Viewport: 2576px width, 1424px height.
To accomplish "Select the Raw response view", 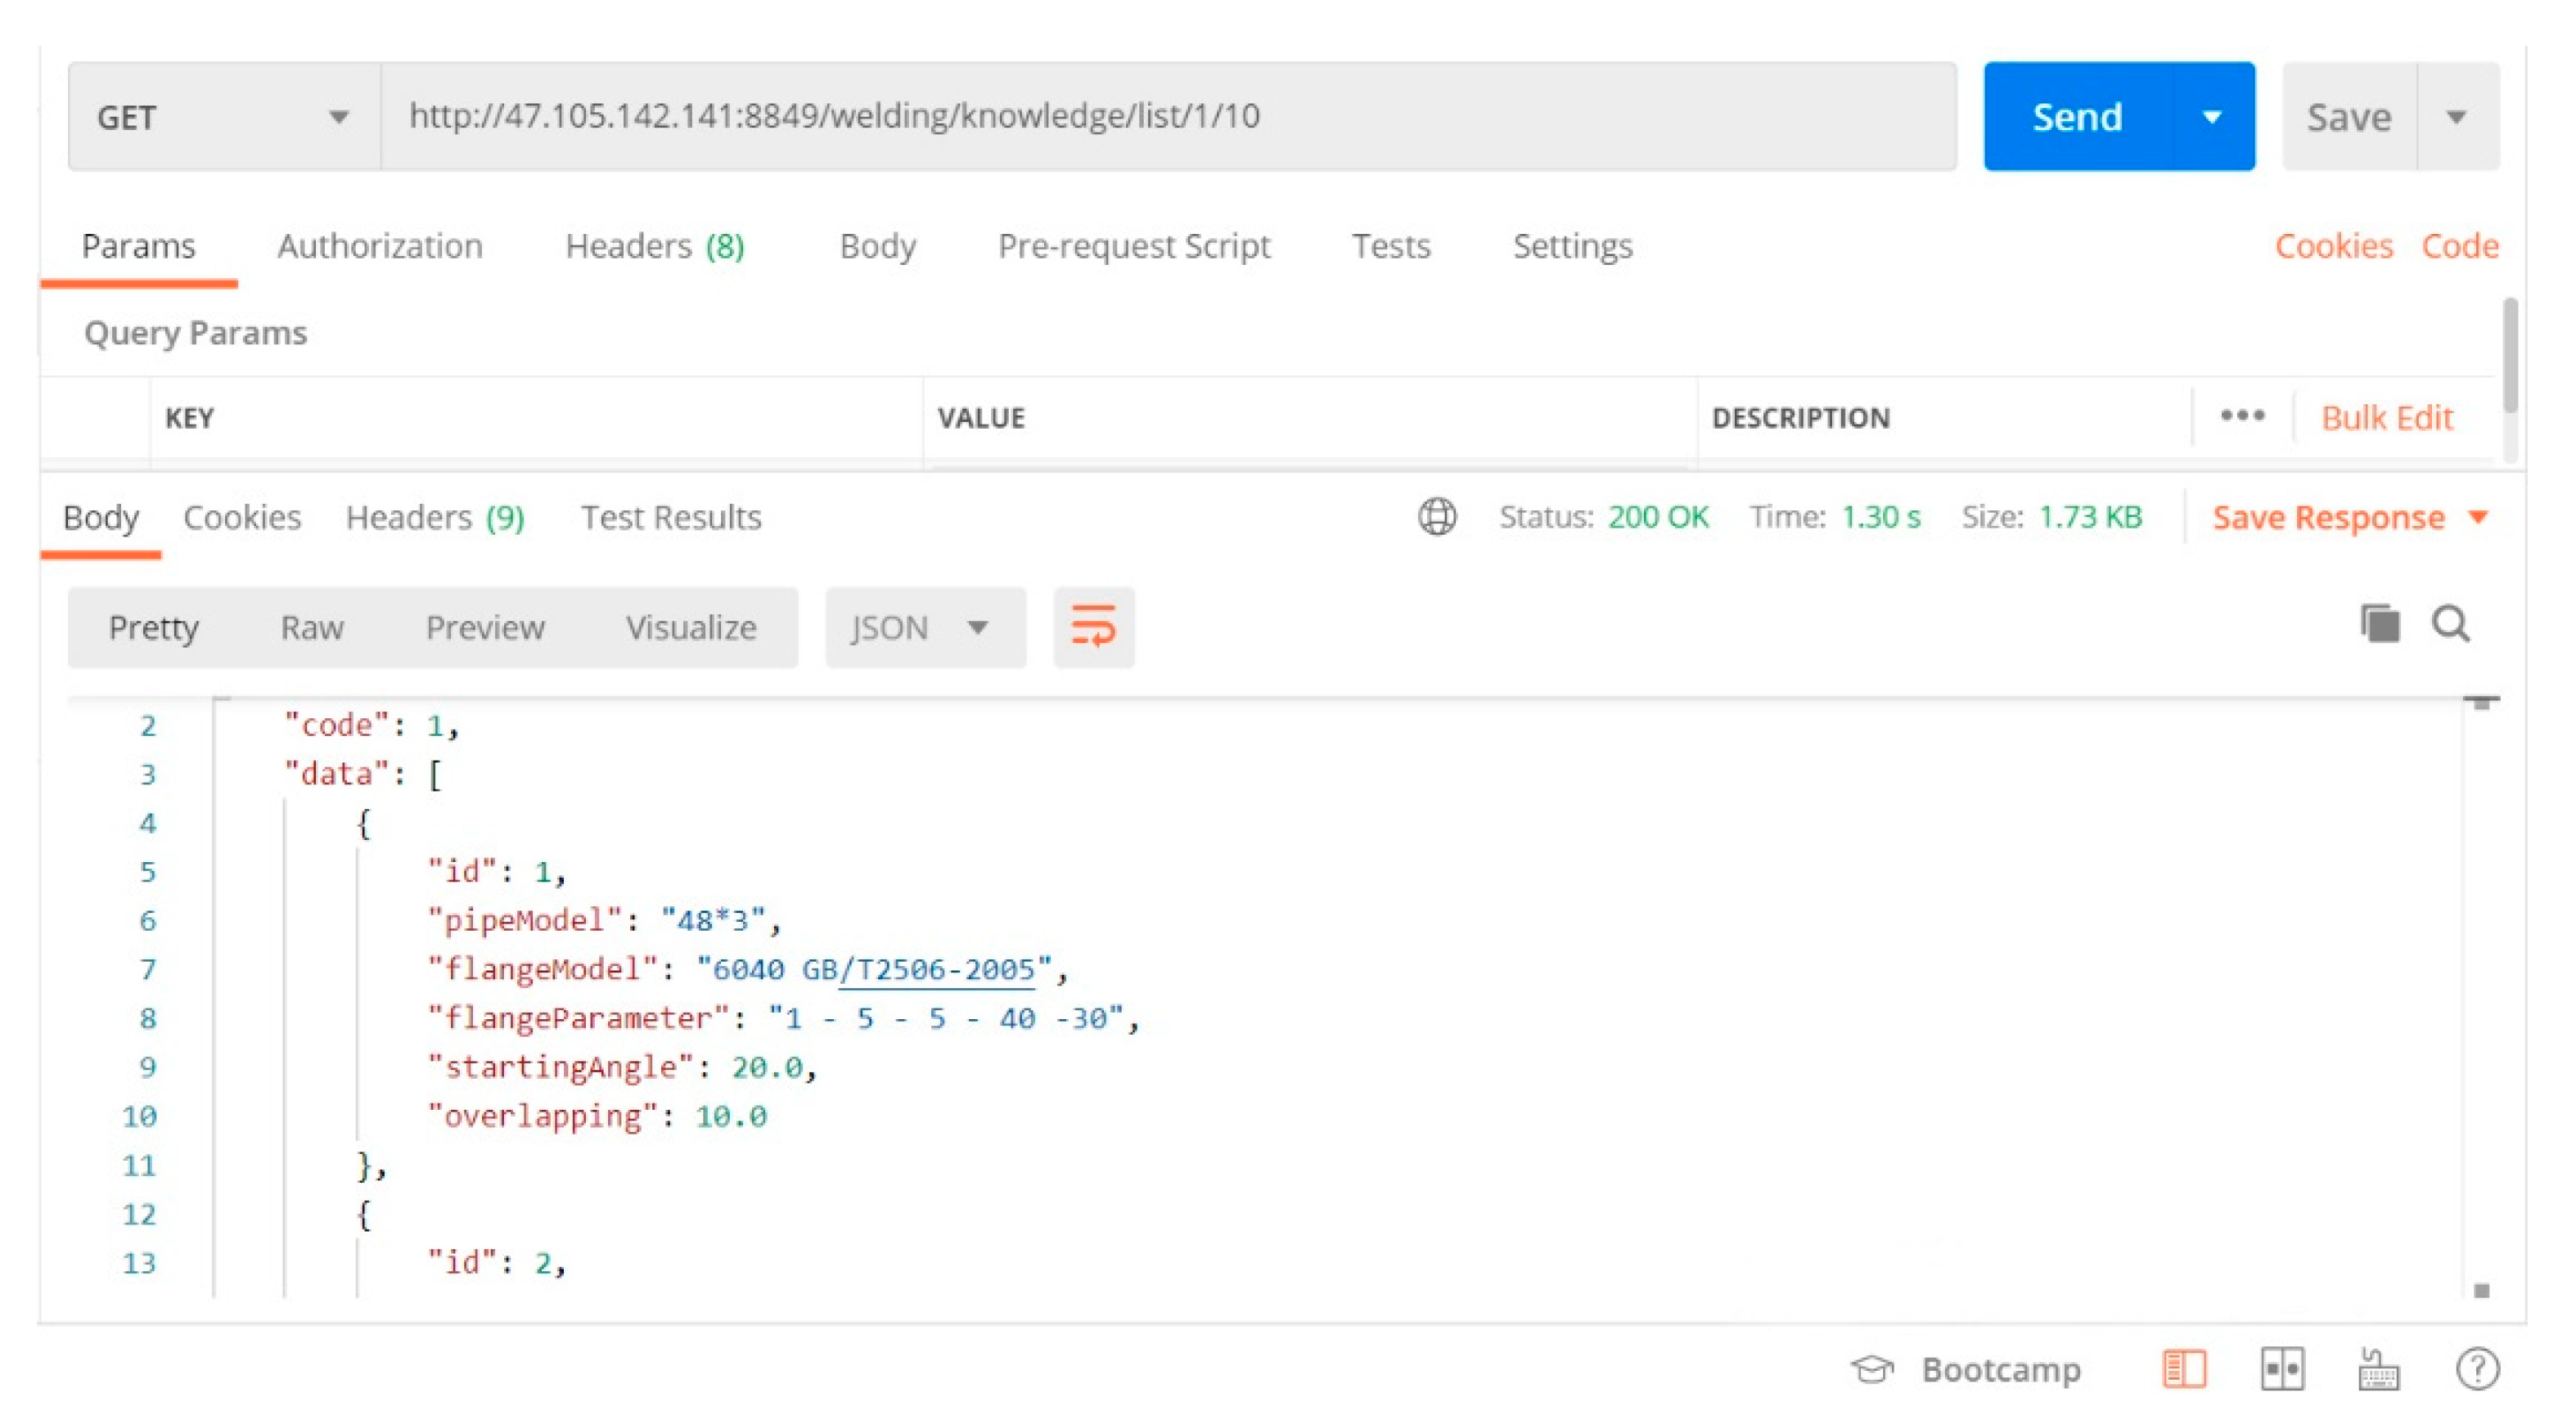I will click(x=311, y=627).
